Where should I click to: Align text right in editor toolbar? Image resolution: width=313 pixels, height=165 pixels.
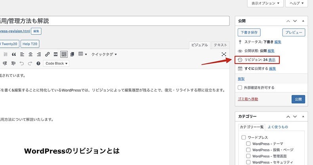pos(39,54)
